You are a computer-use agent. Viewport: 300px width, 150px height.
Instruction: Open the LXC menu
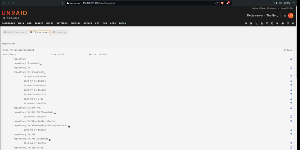(x=97, y=23)
